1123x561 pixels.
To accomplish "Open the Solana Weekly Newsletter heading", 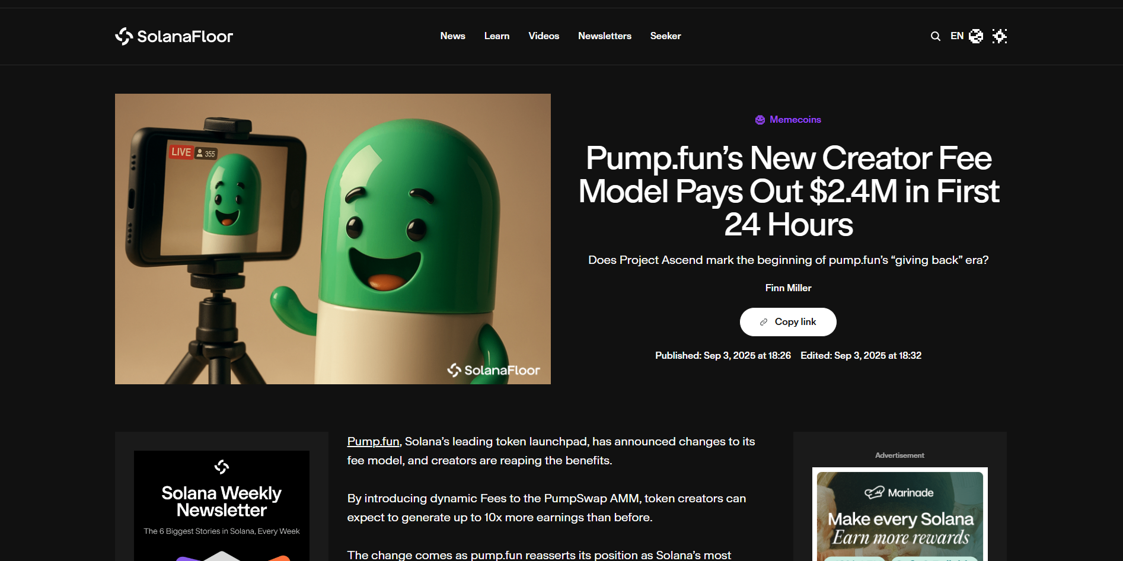I will (222, 502).
